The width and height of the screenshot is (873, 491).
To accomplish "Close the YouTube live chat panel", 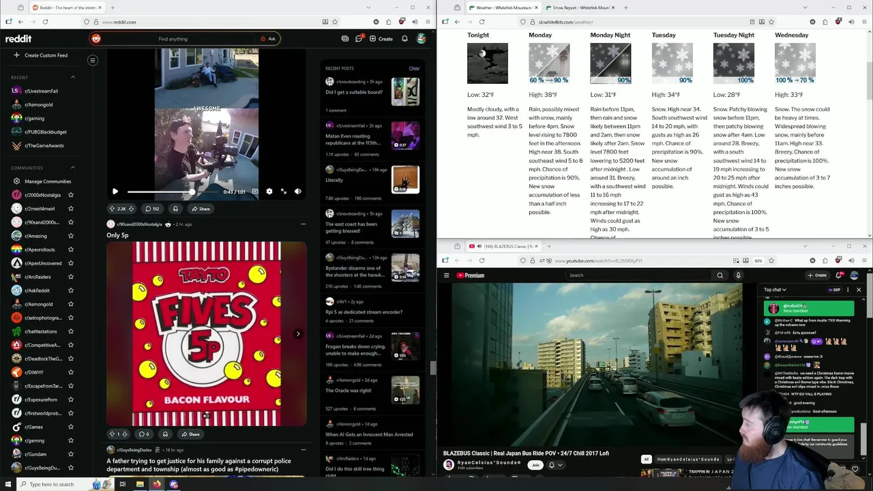I will coord(859,290).
